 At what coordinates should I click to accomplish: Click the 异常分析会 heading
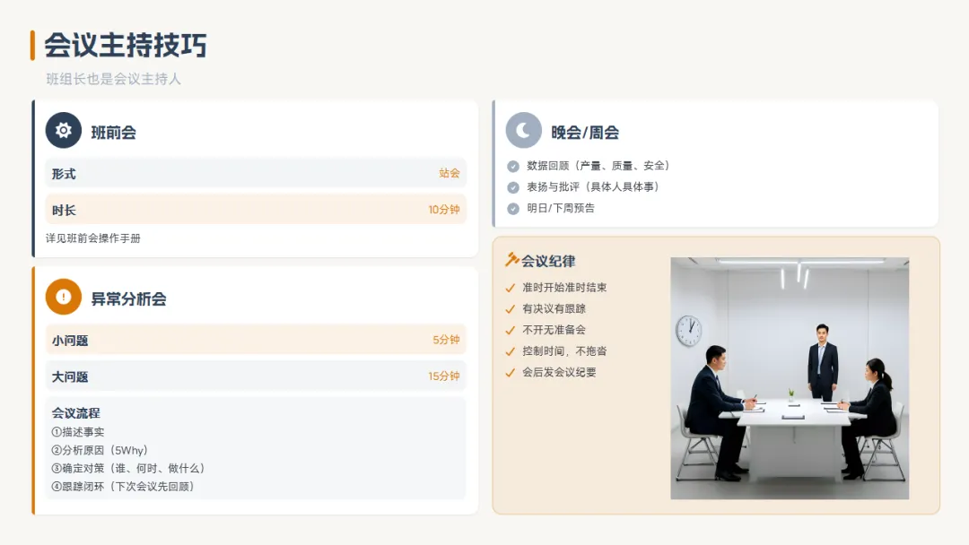point(128,299)
